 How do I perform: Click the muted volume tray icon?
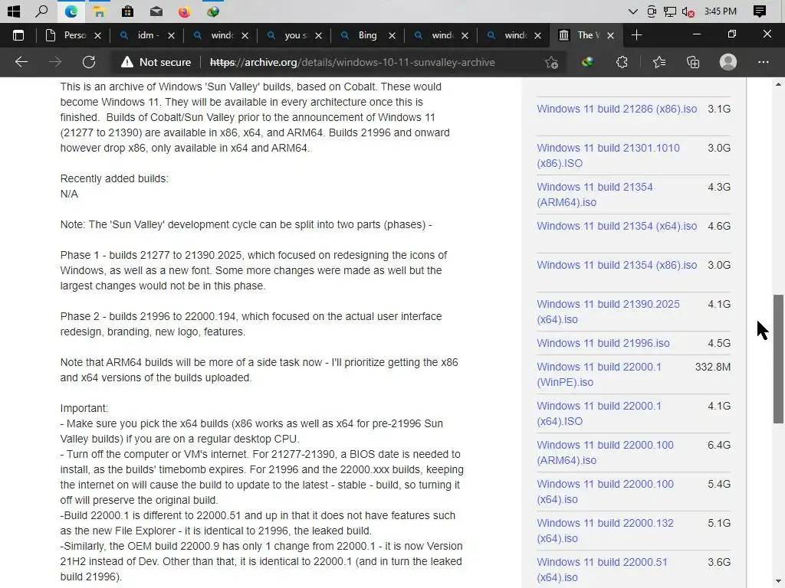(x=688, y=11)
